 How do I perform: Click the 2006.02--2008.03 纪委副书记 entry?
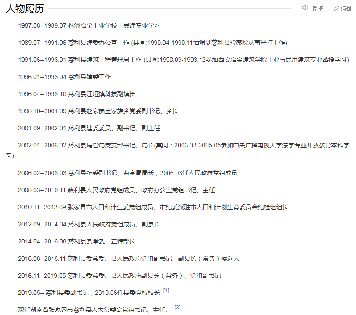coord(109,172)
